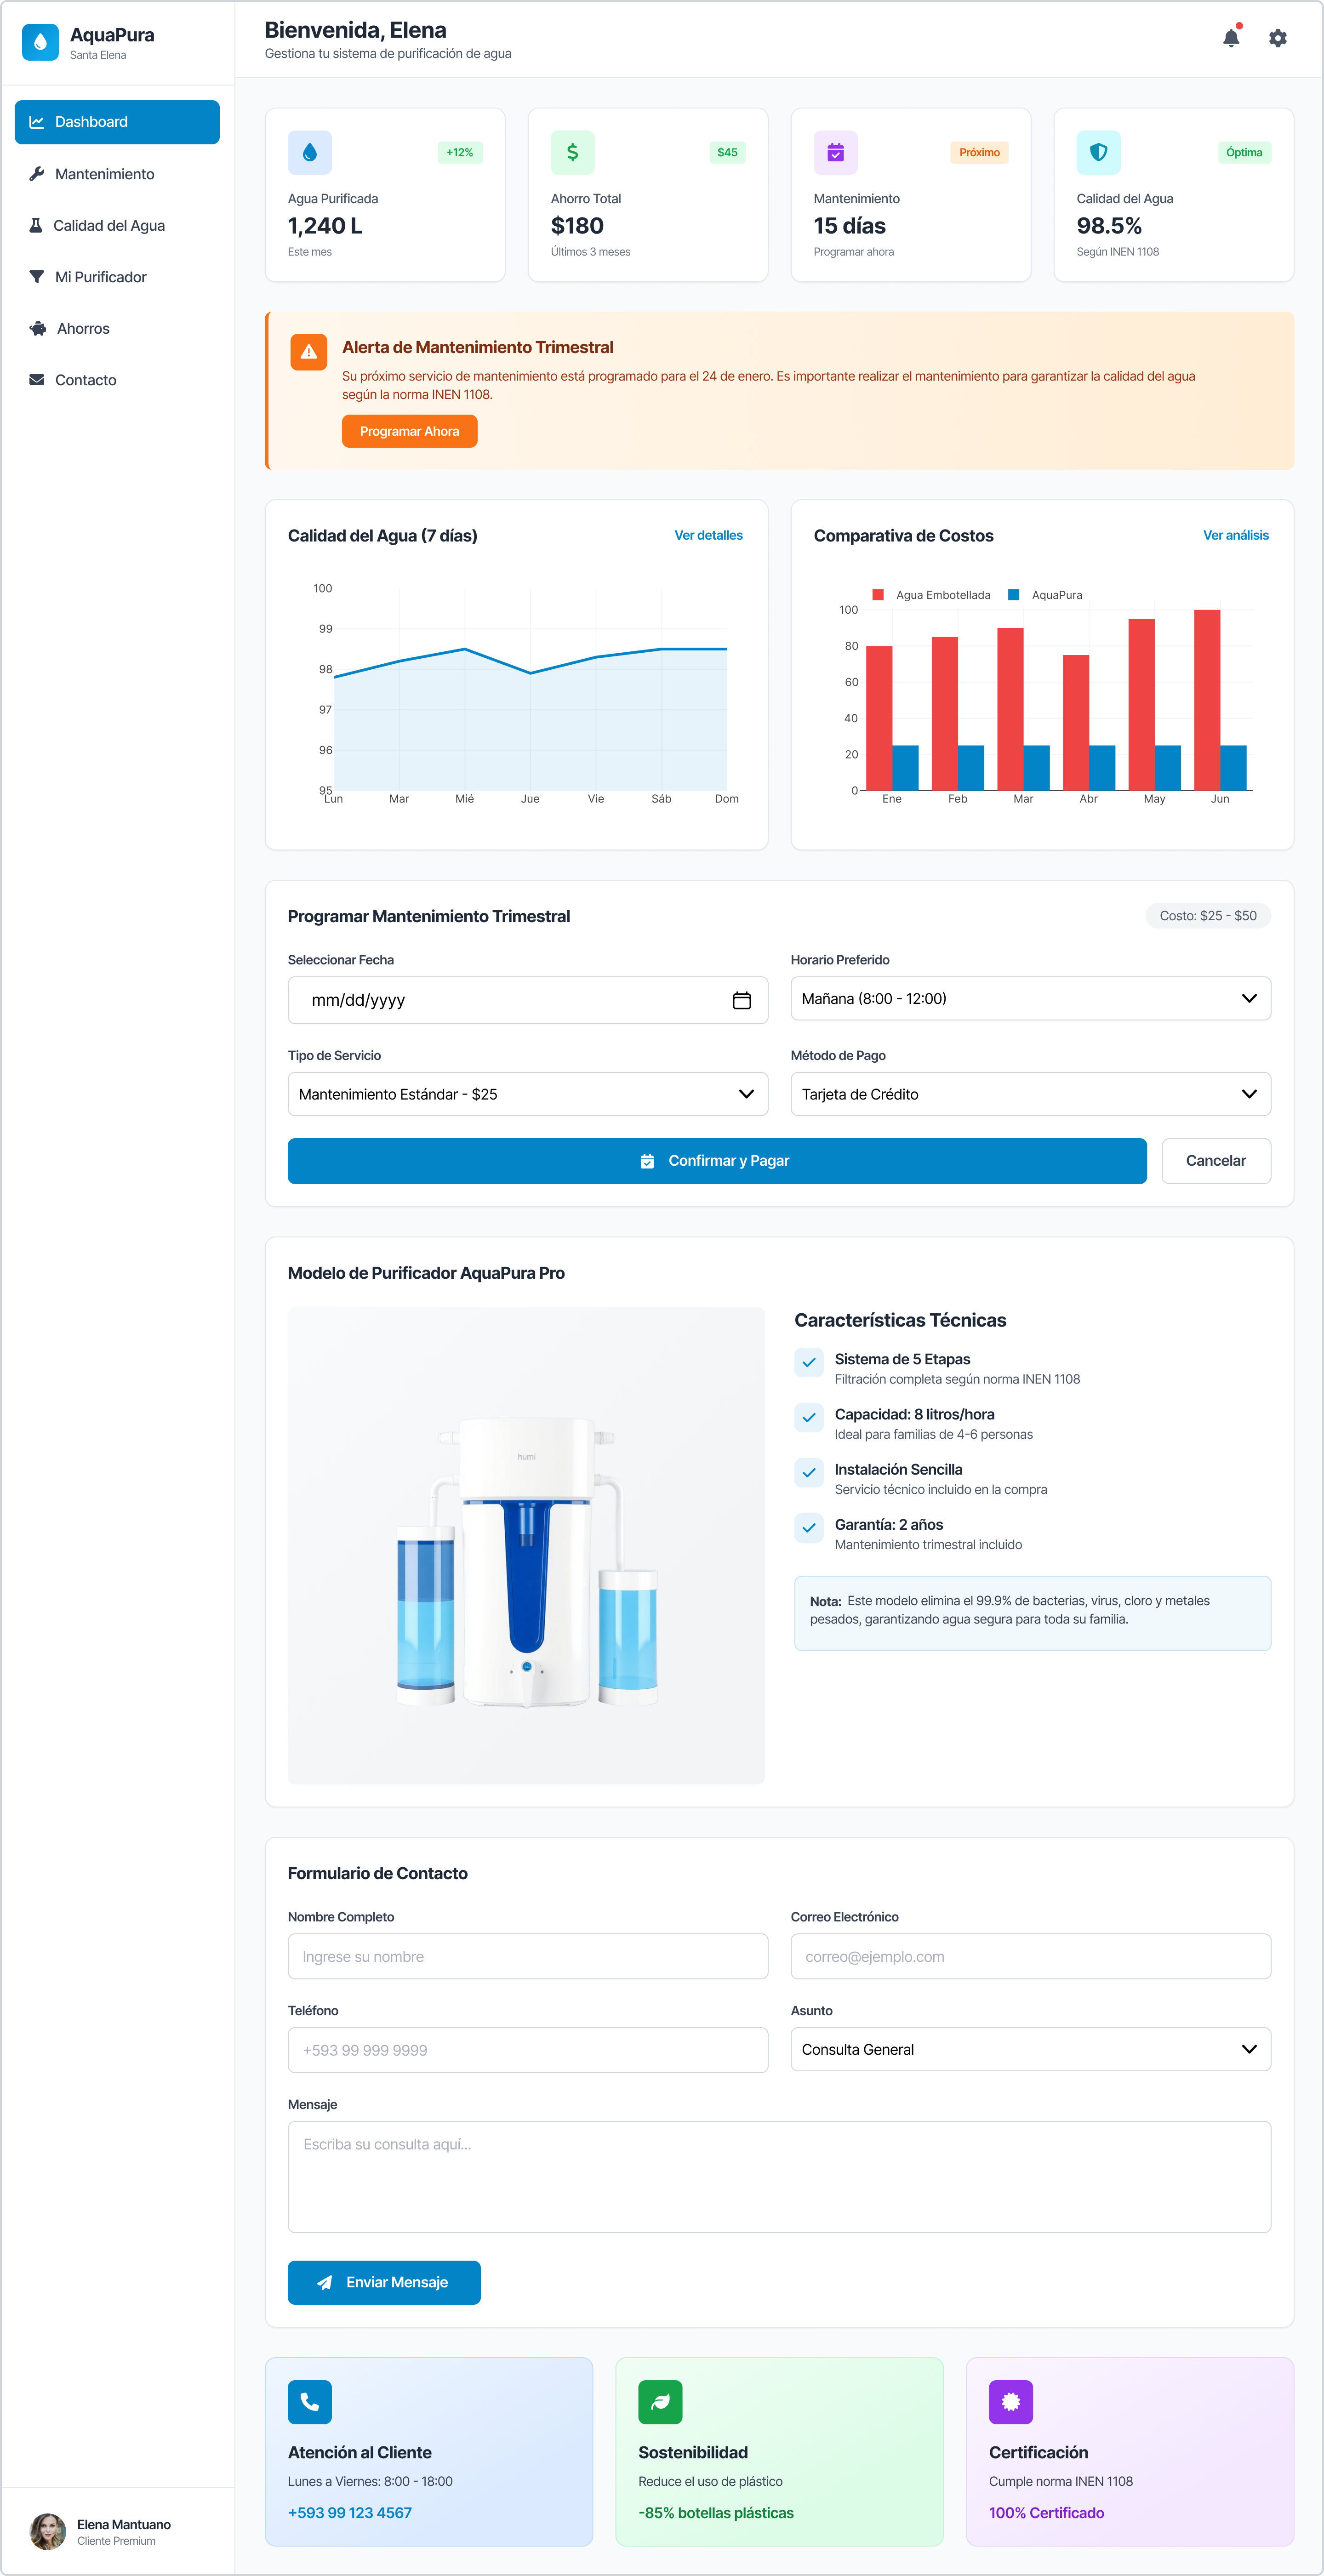Go to Ahorros in the sidebar
The width and height of the screenshot is (1324, 2576).
[x=117, y=328]
